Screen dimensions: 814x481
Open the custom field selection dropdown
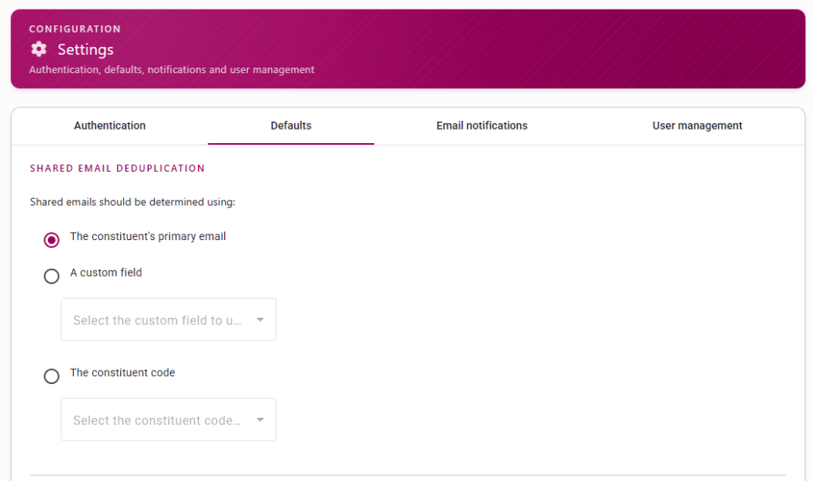169,320
